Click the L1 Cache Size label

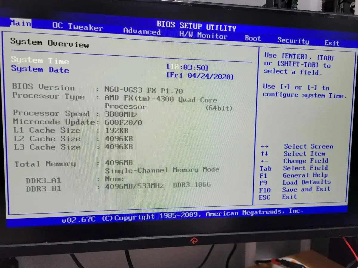pyautogui.click(x=47, y=130)
